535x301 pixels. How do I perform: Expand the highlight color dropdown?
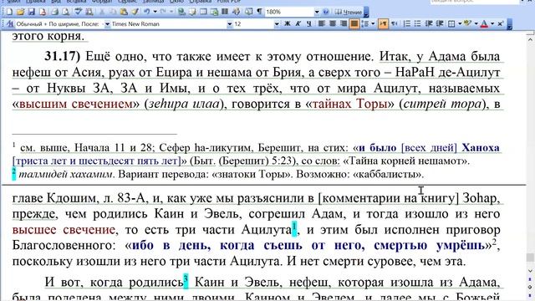click(x=476, y=23)
